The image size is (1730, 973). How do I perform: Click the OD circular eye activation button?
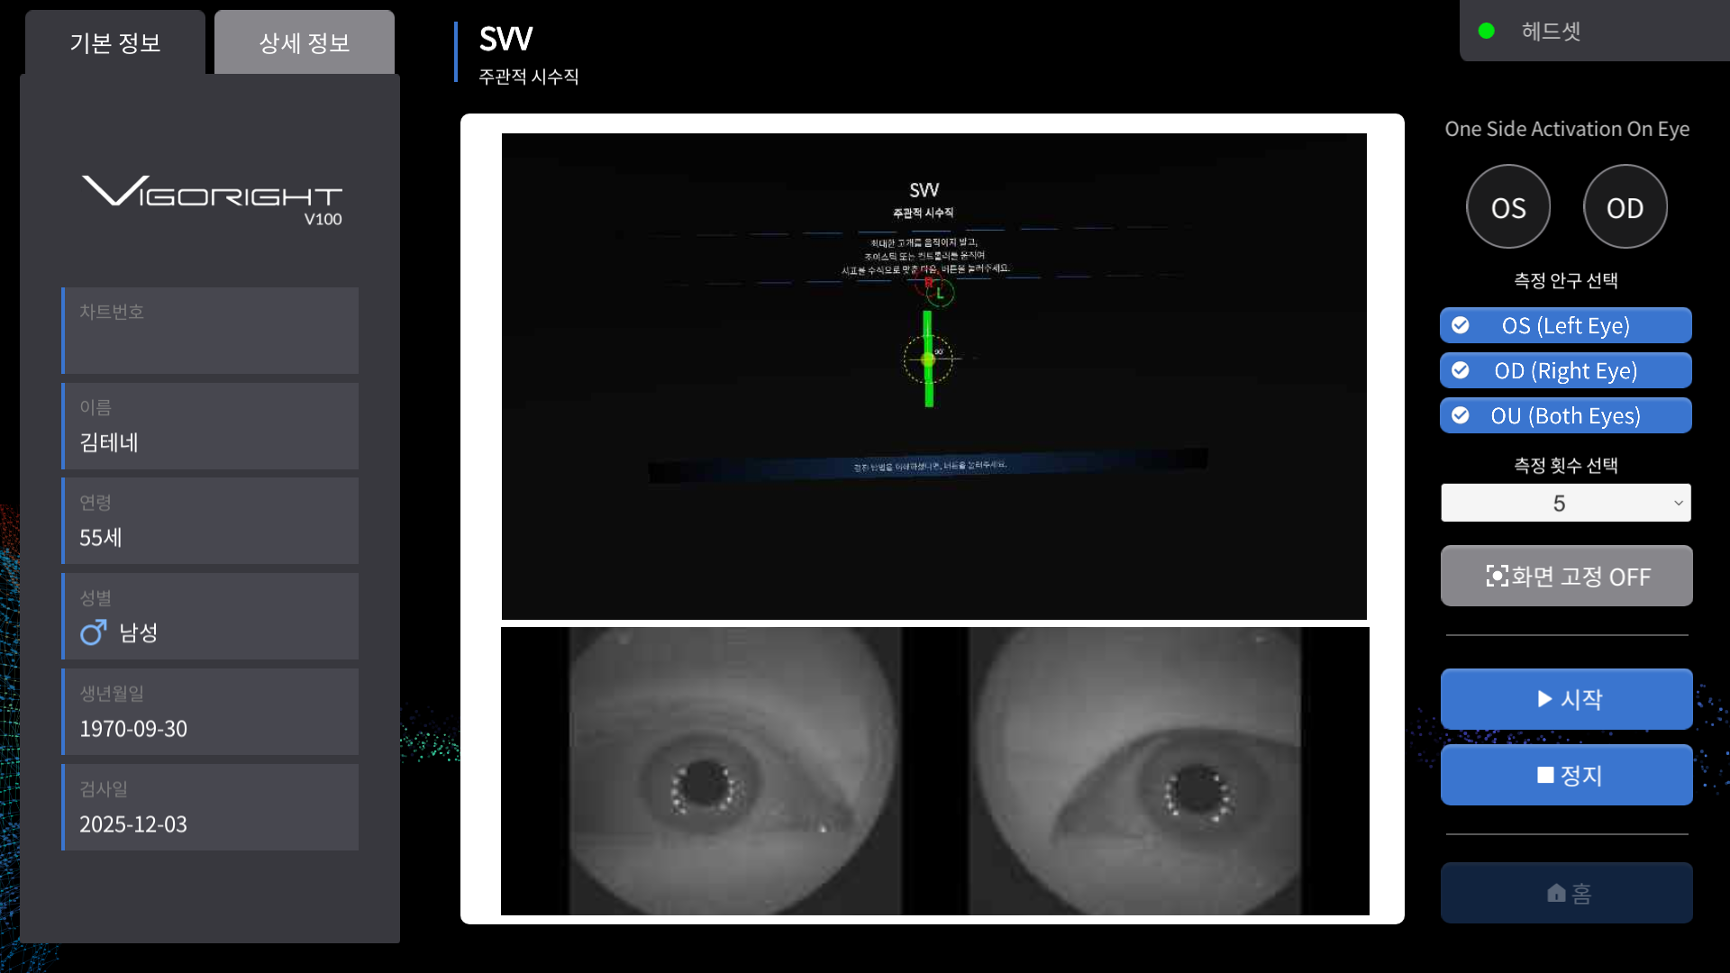(1625, 207)
